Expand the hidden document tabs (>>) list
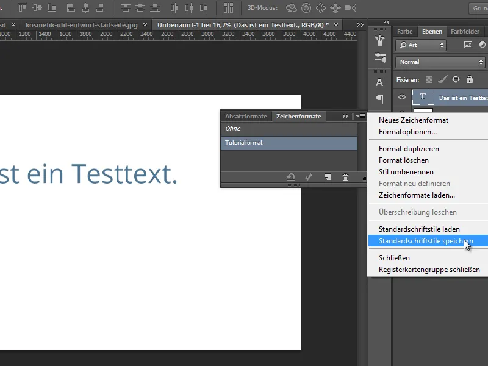 360,24
